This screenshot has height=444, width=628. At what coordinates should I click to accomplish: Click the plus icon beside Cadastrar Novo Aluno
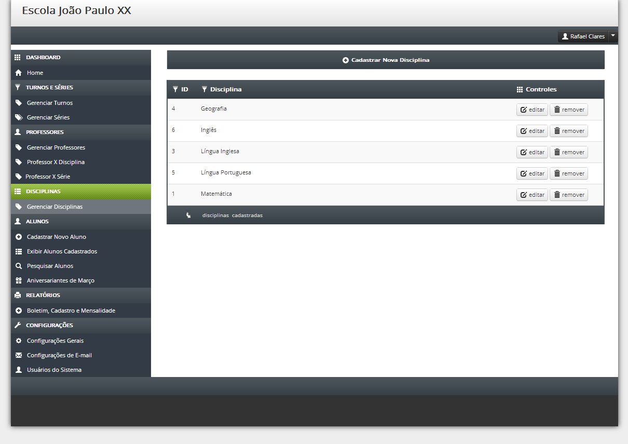click(19, 237)
